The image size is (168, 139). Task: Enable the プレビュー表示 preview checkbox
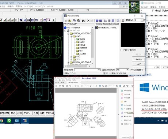pyautogui.click(x=122, y=50)
